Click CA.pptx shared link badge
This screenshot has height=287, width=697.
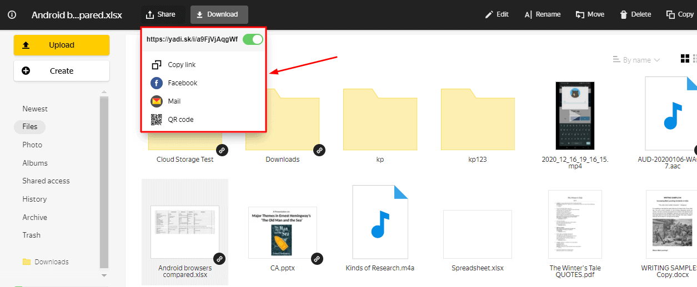tap(317, 258)
